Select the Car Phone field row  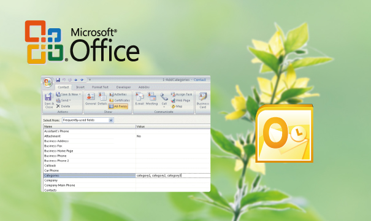click(x=127, y=171)
